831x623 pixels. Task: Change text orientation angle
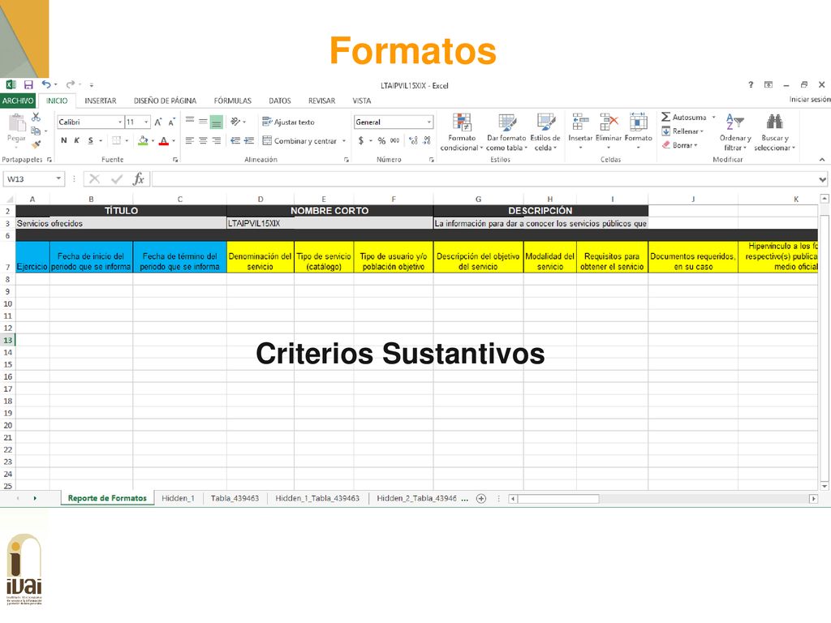point(235,122)
